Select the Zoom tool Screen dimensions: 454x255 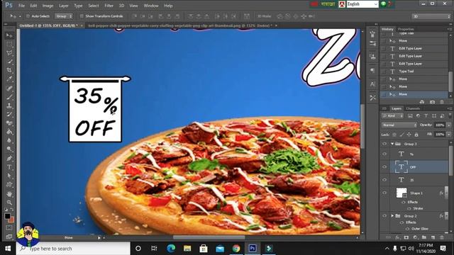click(9, 203)
